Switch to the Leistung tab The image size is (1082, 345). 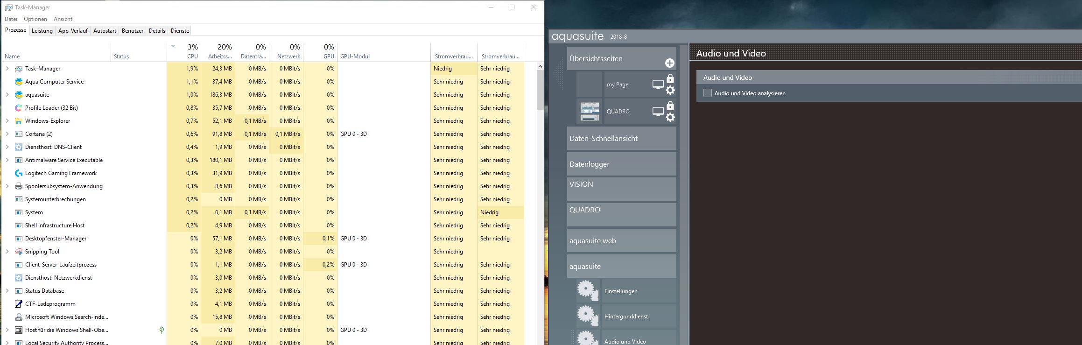coord(42,31)
